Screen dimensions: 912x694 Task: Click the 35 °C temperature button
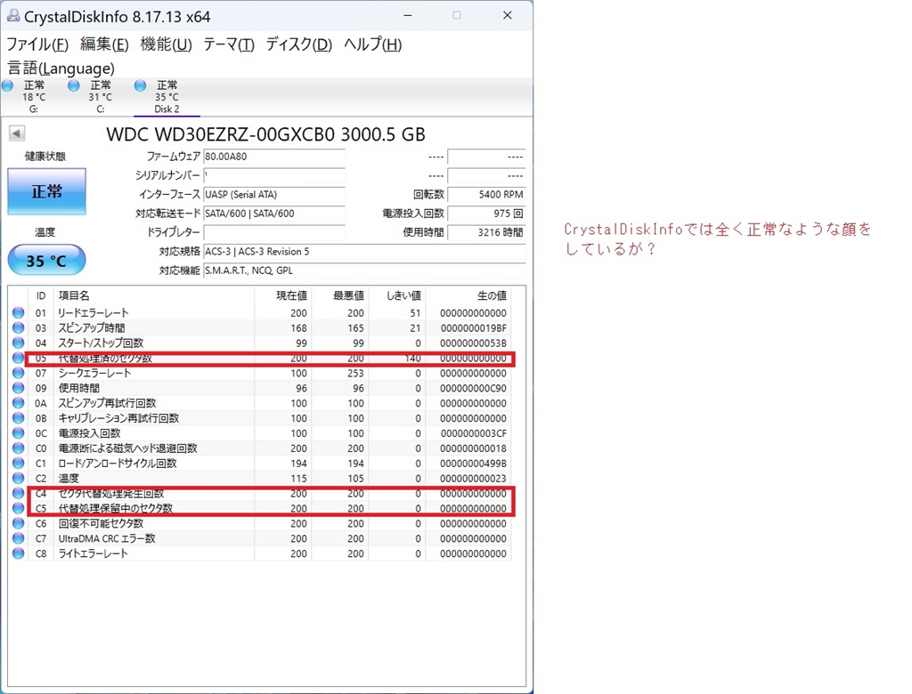point(46,261)
